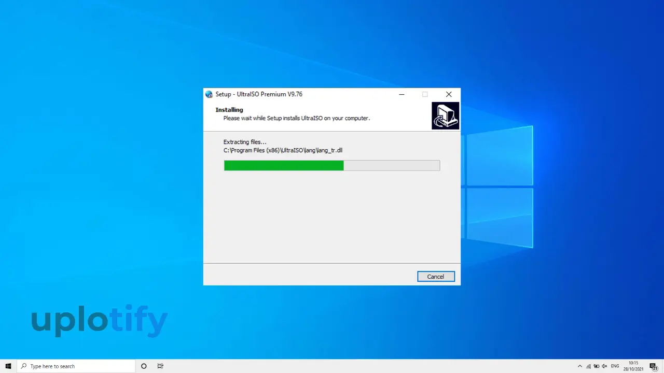664x373 pixels.
Task: Click the 'Please wait while Setup installs' message
Action: 296,118
